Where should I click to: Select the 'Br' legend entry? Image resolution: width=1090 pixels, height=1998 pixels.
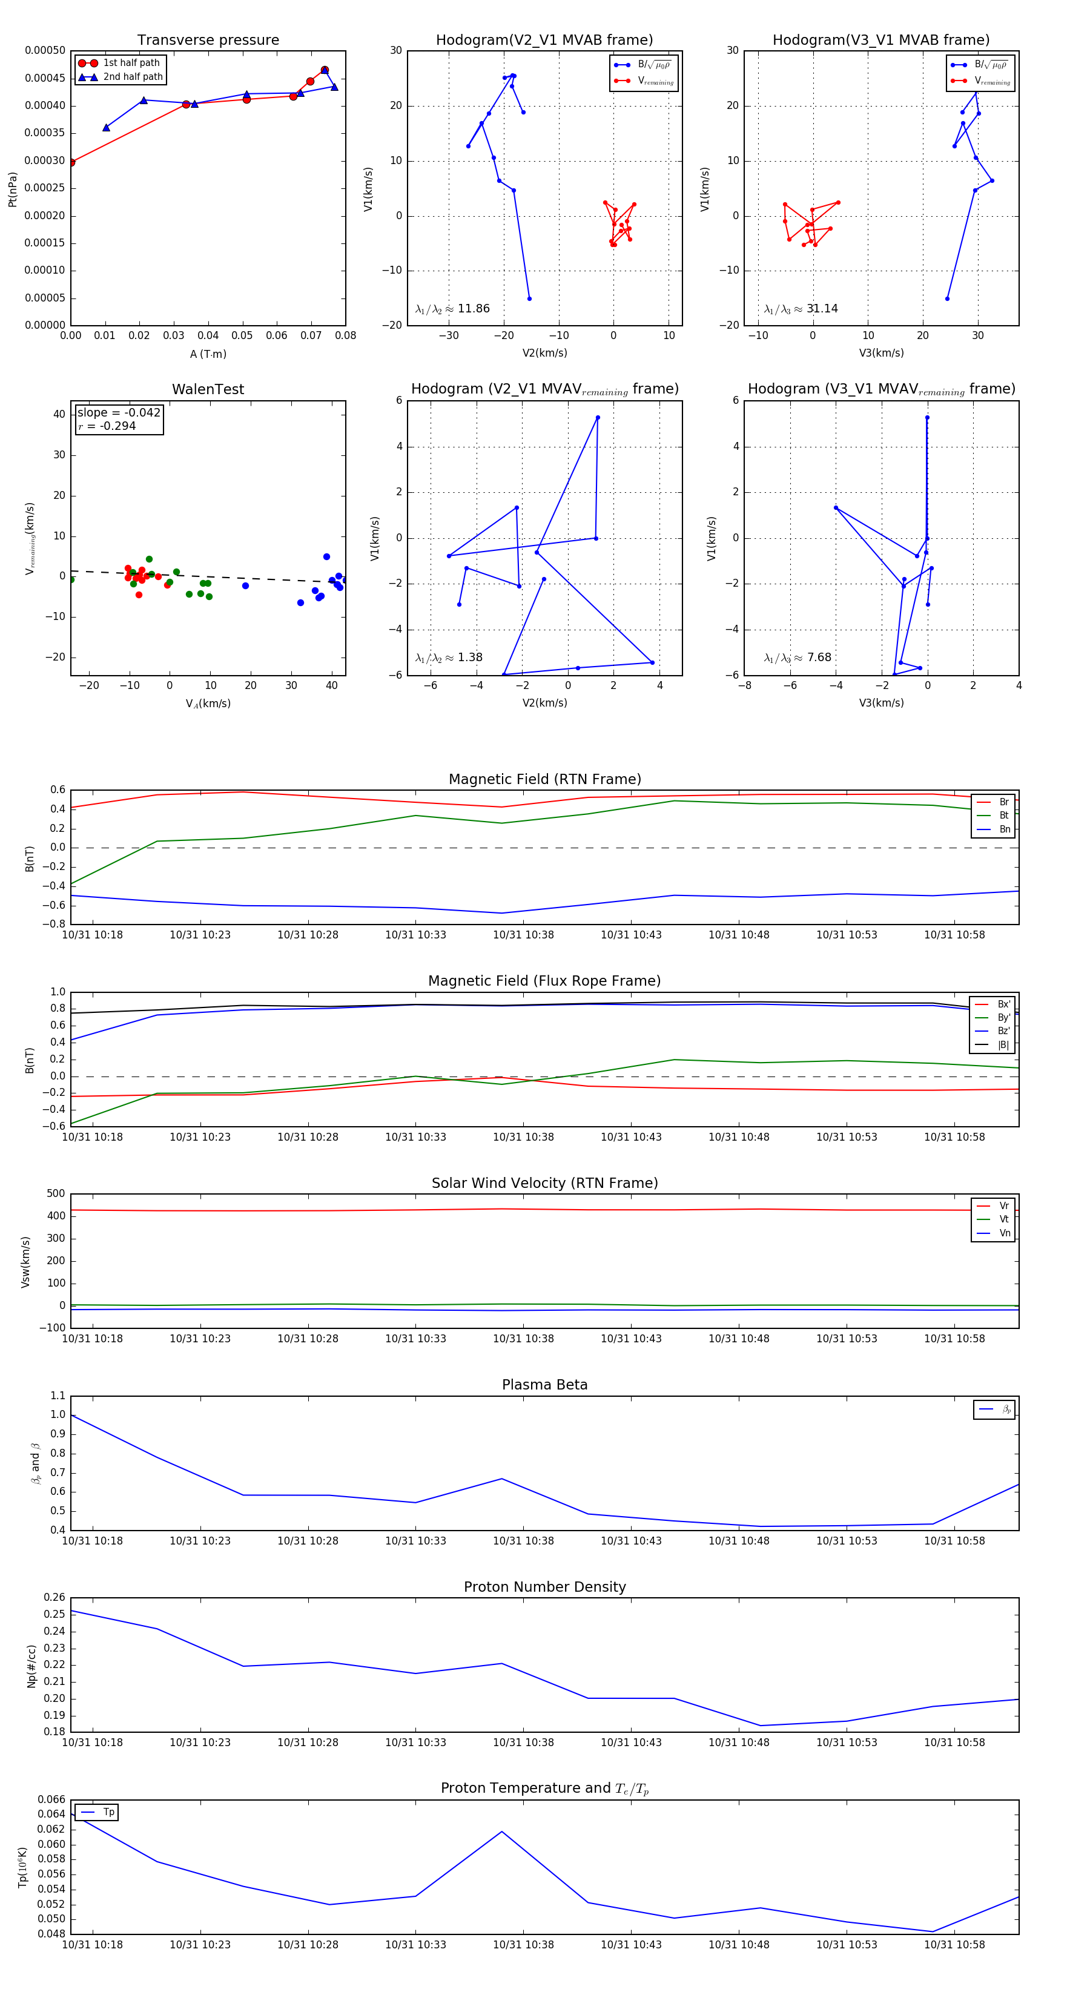tap(993, 802)
